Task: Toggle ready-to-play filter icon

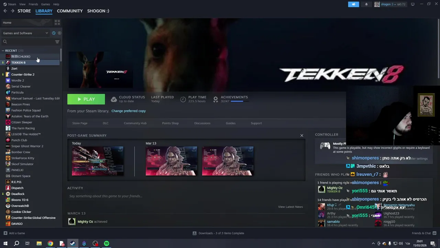Action: point(59,33)
